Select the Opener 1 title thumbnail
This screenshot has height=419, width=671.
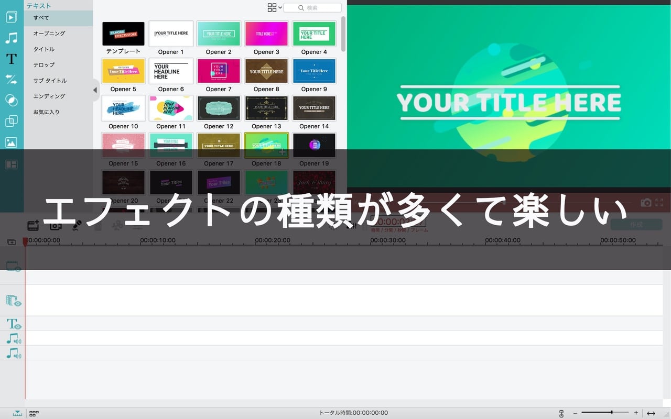click(171, 34)
